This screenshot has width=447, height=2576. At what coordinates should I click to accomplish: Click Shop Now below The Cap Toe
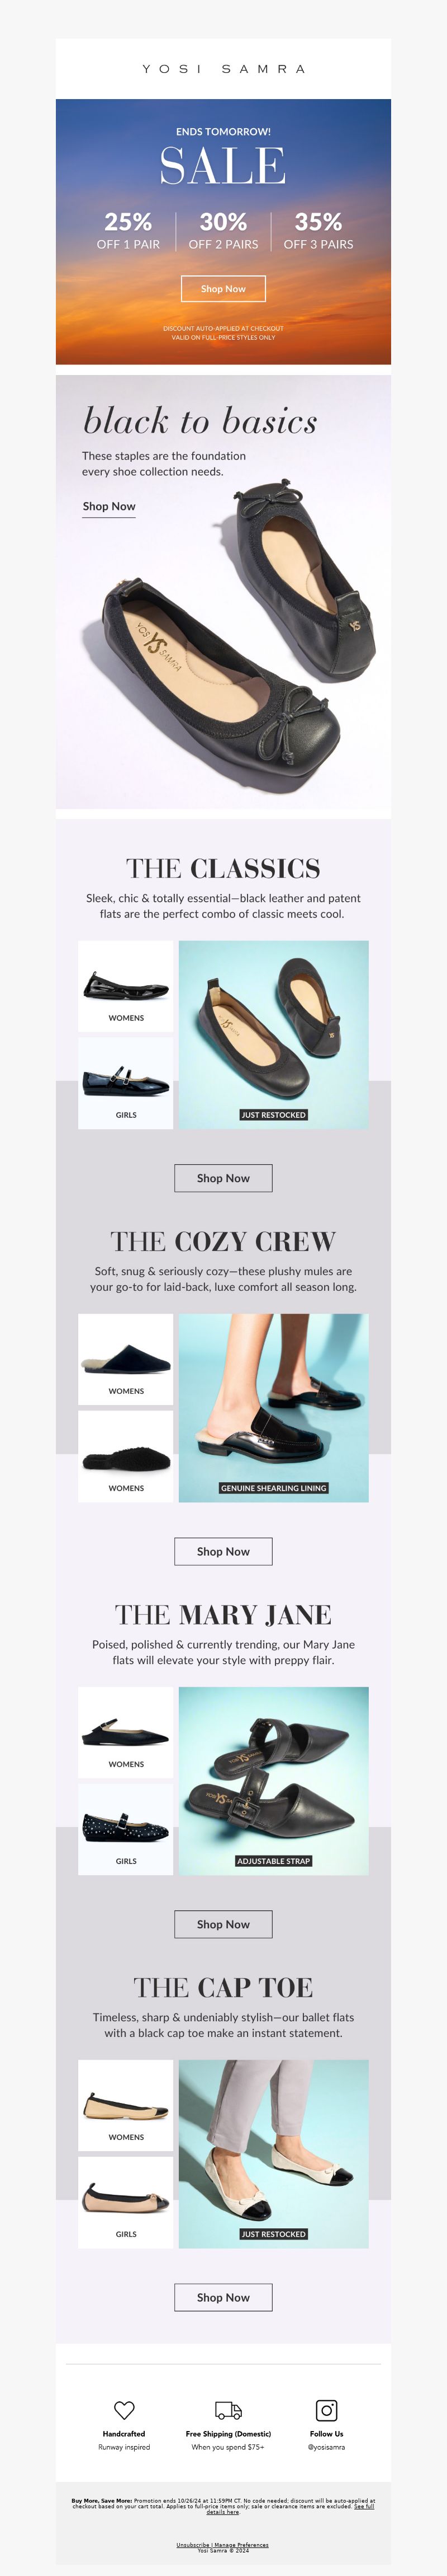click(x=223, y=2297)
